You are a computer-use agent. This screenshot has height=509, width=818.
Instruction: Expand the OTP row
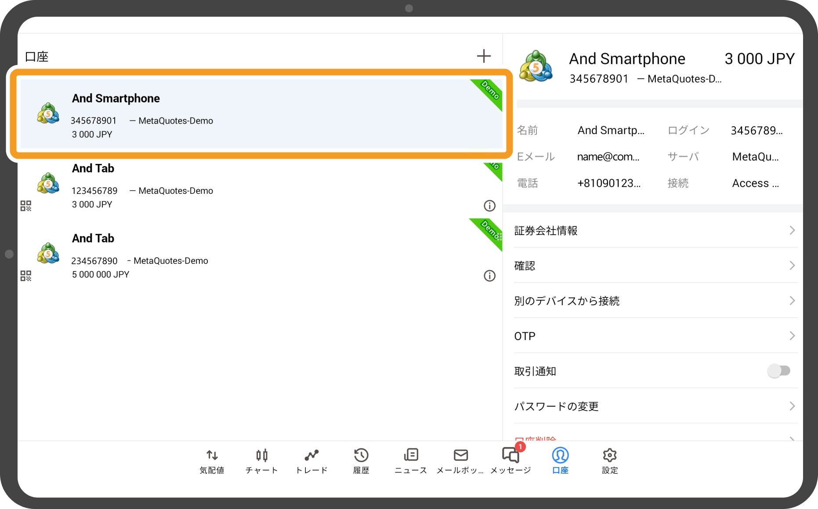coord(655,336)
